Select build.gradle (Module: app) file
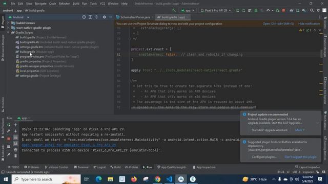Viewport: 328px width, 184px height. click(35, 52)
